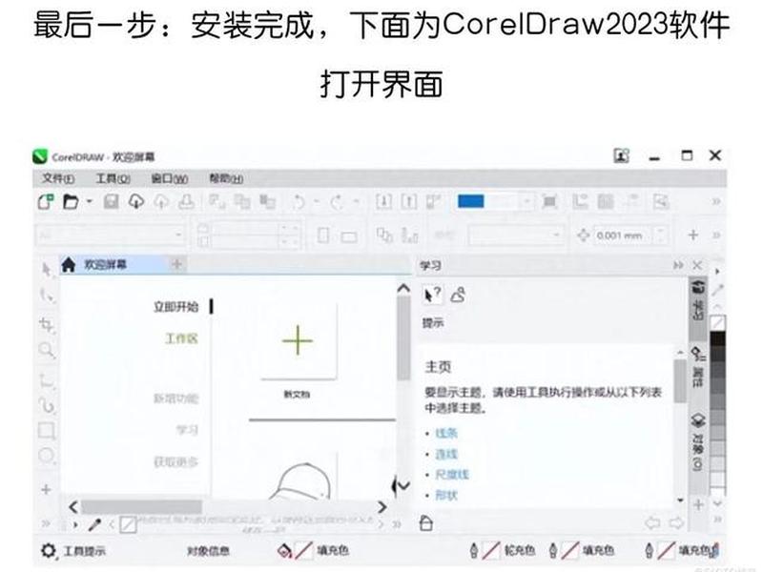This screenshot has width=763, height=572.
Task: Select the Artistic media tool
Action: tap(47, 404)
